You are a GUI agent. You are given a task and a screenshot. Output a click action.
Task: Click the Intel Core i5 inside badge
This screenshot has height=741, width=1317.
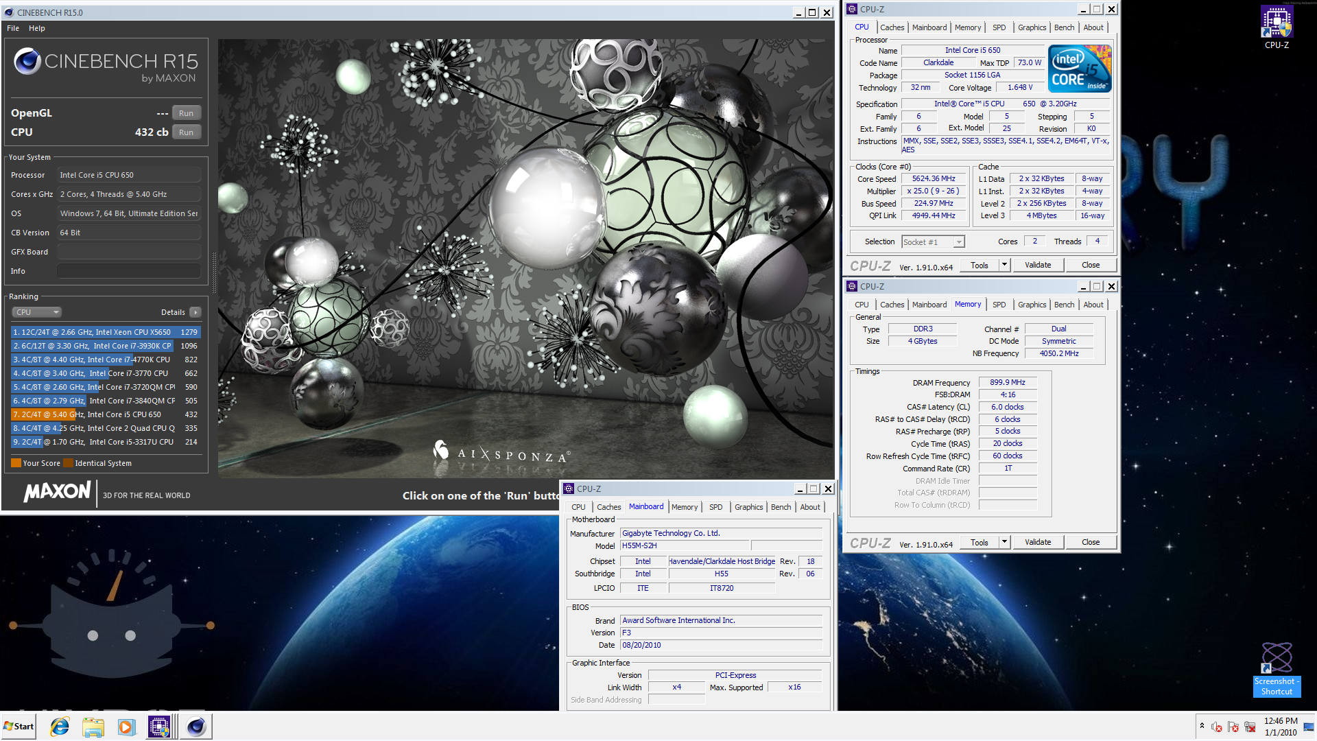click(x=1080, y=69)
